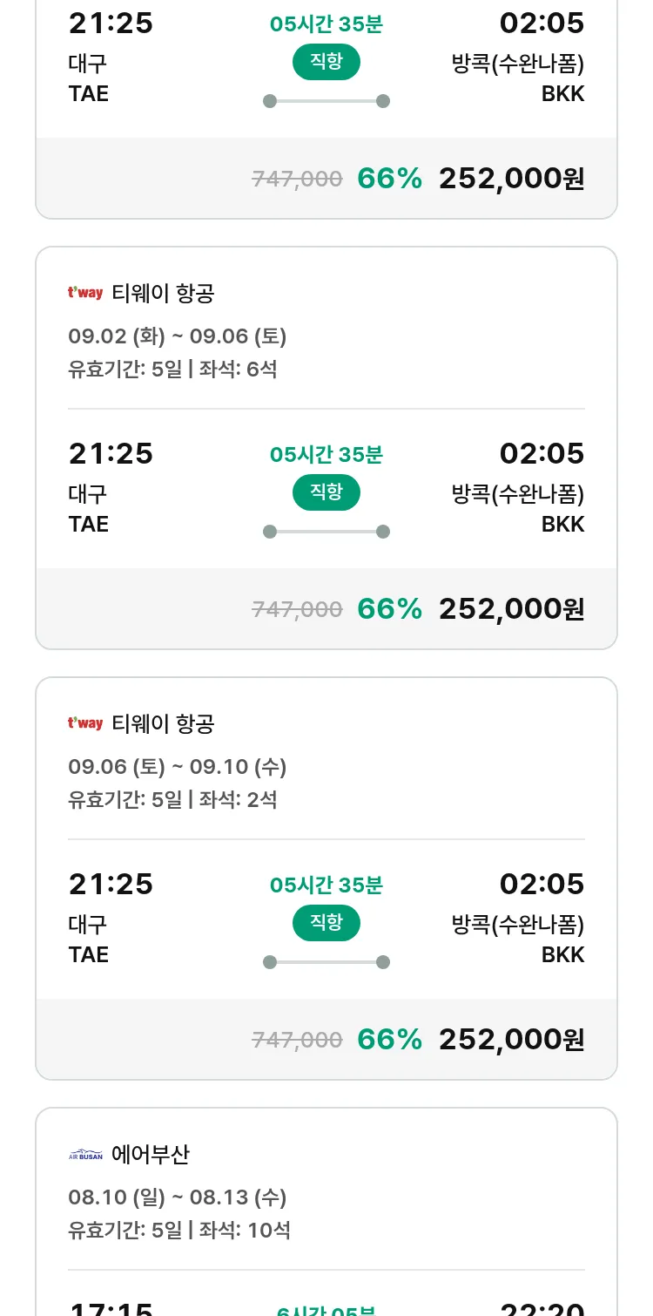Select 252,000원 price for 09.02 flight
This screenshot has width=653, height=1316.
[511, 609]
